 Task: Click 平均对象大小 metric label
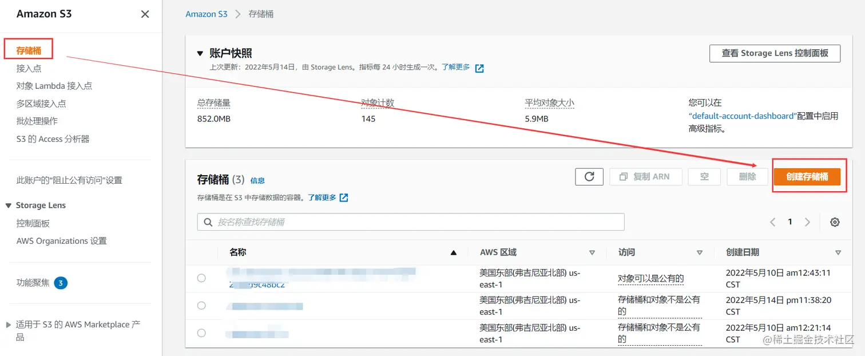click(x=550, y=103)
